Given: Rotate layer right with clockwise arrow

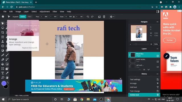Looking at the screenshot, I should [92, 17].
